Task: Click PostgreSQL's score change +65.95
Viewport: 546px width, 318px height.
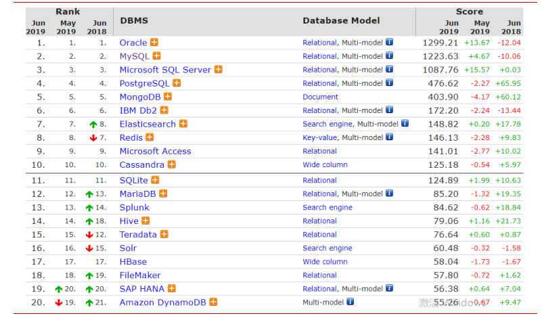Action: (508, 84)
